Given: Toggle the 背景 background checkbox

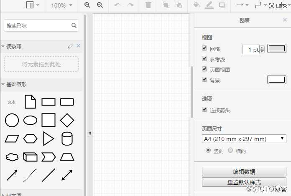Looking at the screenshot, I should (204, 79).
